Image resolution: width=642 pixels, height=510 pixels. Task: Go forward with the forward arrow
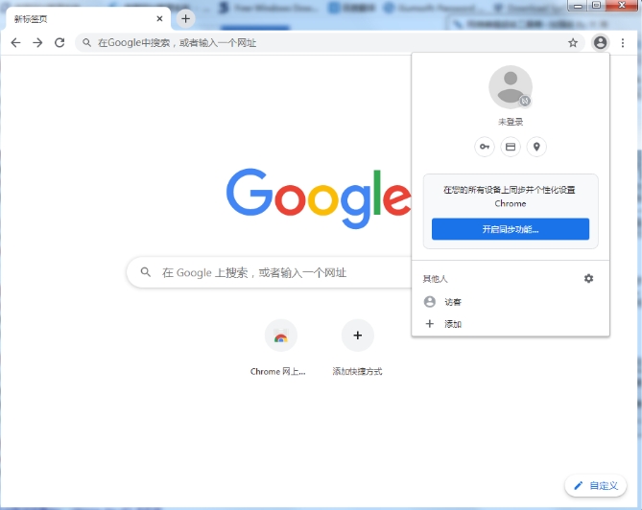37,42
